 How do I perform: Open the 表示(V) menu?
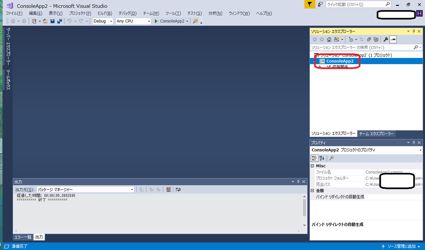pyautogui.click(x=56, y=13)
